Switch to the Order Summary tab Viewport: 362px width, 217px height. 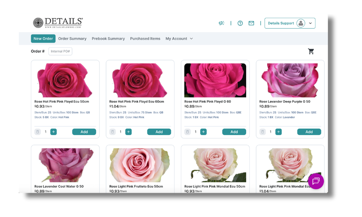click(x=72, y=39)
